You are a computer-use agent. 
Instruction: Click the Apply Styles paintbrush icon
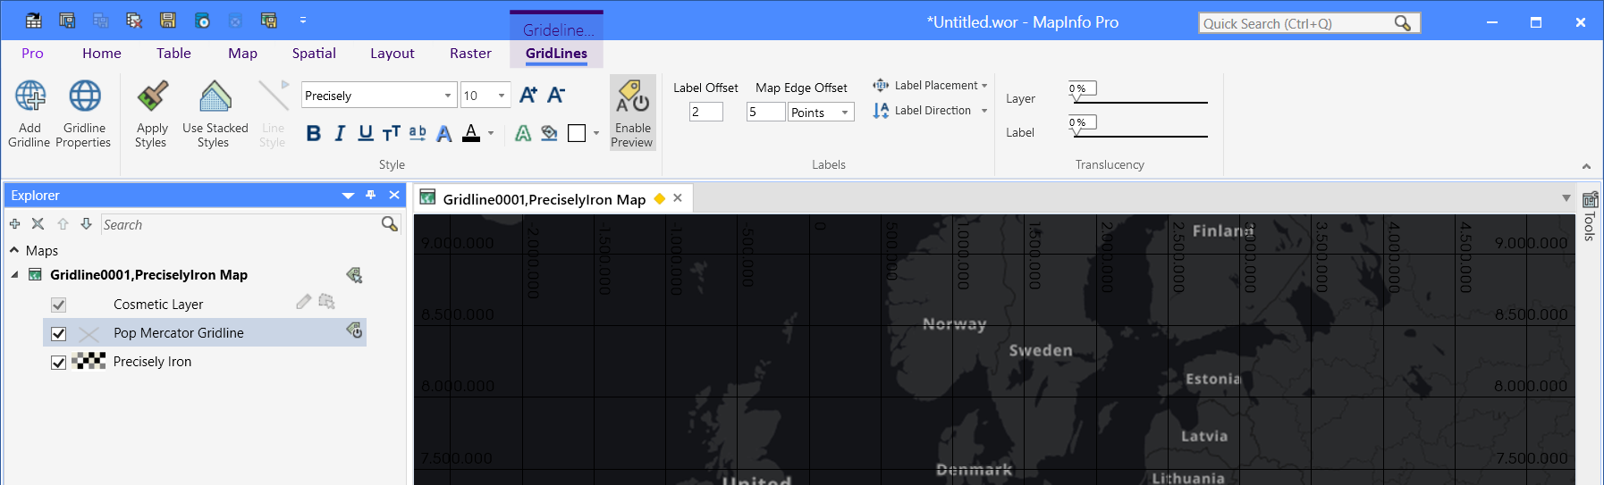pyautogui.click(x=152, y=96)
